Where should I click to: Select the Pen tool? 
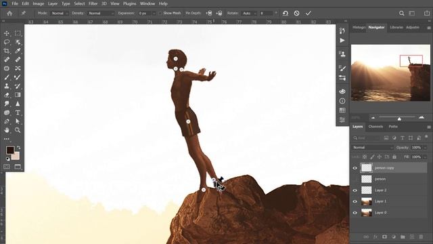click(x=7, y=121)
